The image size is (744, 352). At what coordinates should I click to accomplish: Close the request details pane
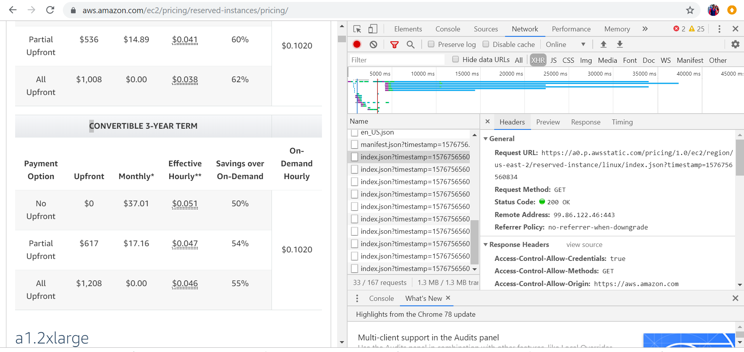(x=488, y=122)
